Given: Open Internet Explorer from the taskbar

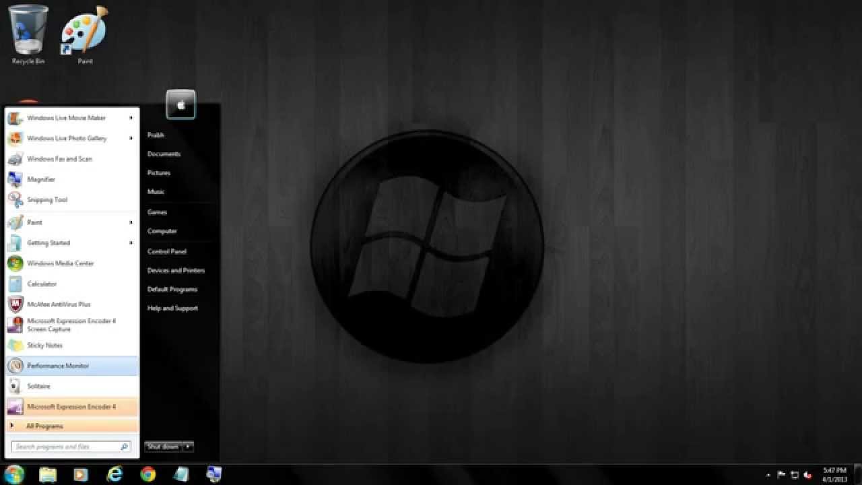Looking at the screenshot, I should (x=114, y=474).
